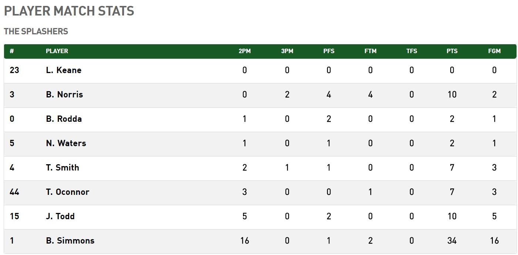Open player L. Keane
Viewport: 518px width, 255px height.
click(x=64, y=70)
